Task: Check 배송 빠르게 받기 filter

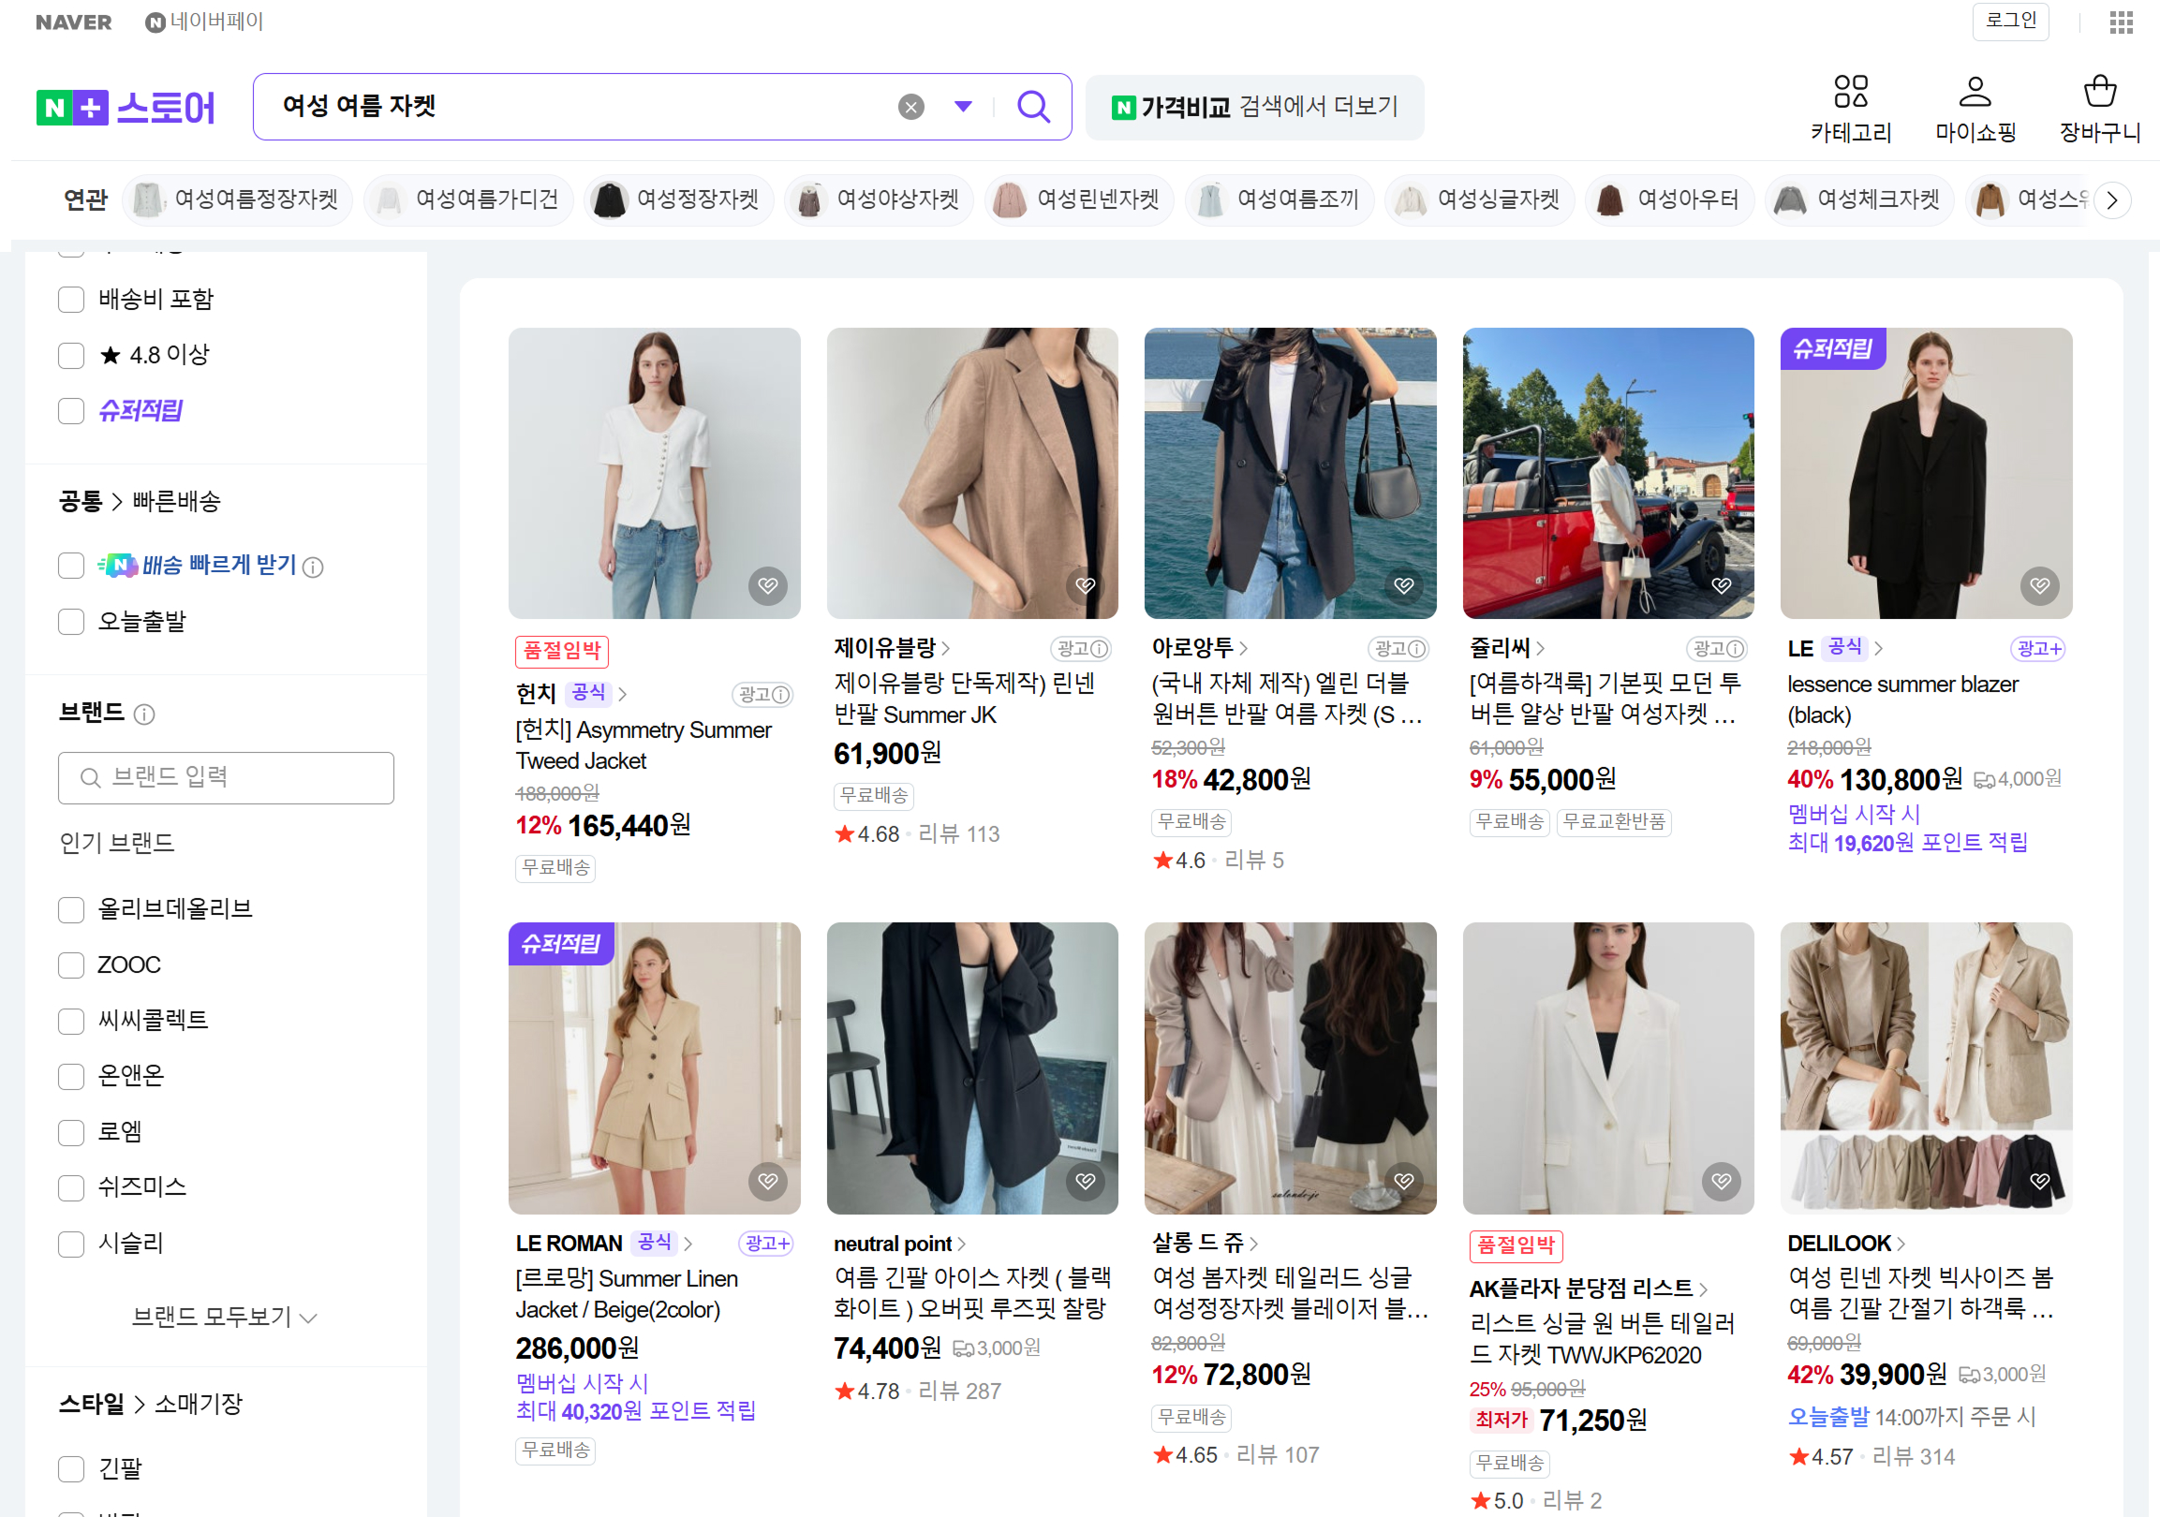Action: (x=71, y=566)
